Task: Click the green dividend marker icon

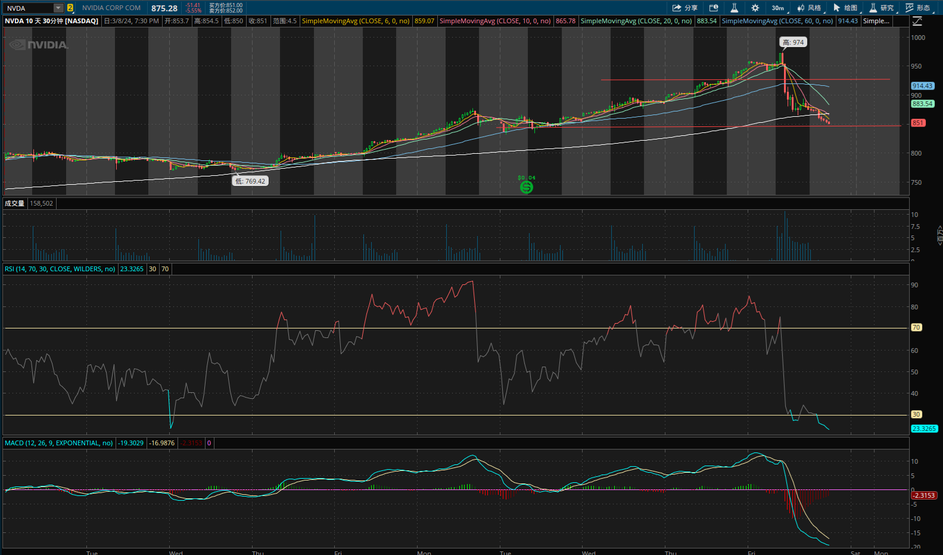Action: click(527, 187)
